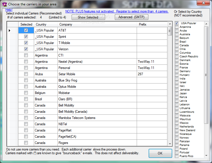Image resolution: width=212 pixels, height=163 pixels.
Task: Check Netherlands in the country list
Action: [176, 126]
